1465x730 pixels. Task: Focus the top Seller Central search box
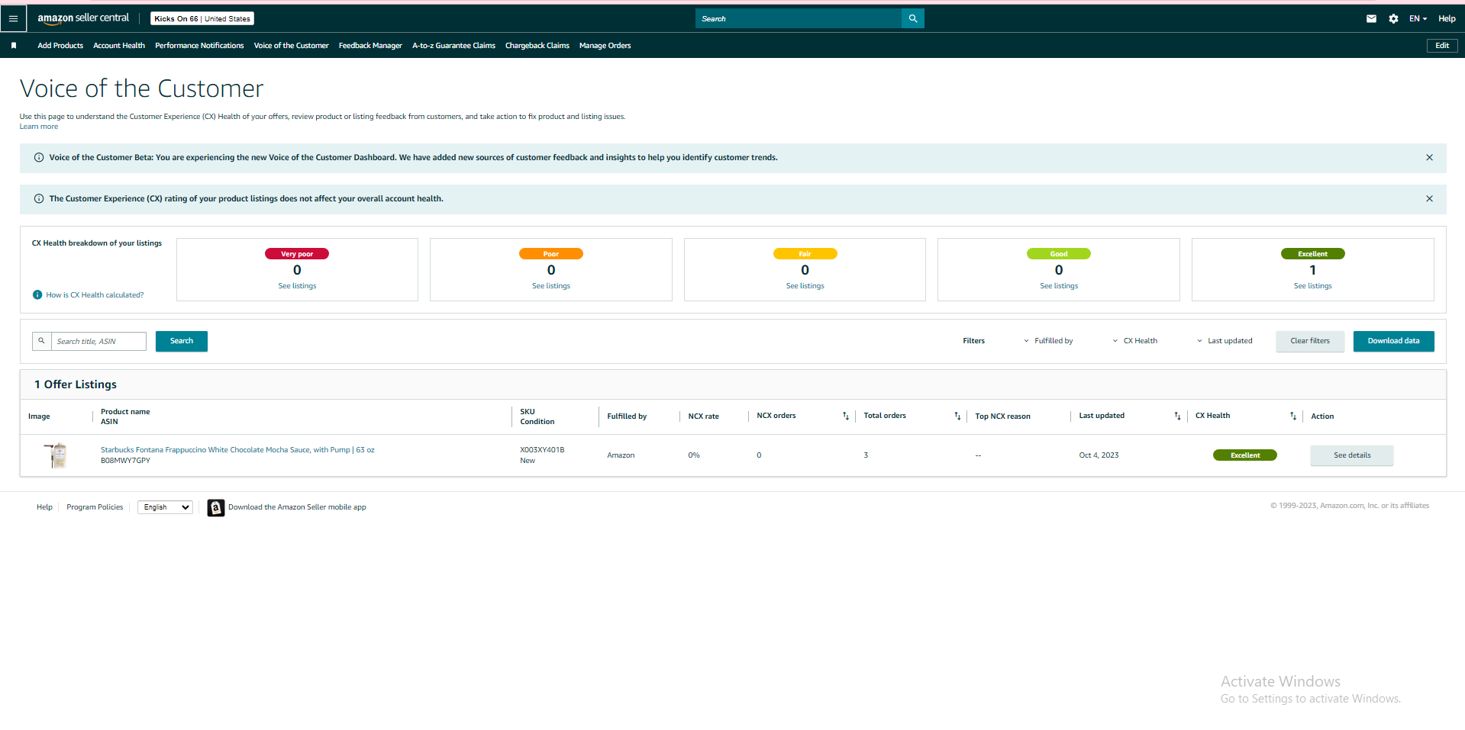point(798,18)
